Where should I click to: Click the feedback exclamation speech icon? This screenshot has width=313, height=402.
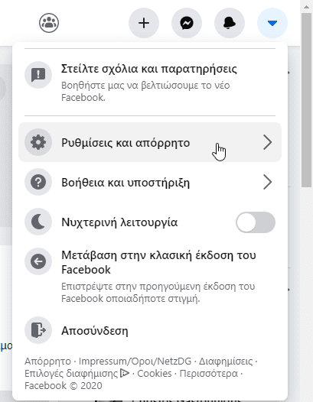[x=38, y=75]
